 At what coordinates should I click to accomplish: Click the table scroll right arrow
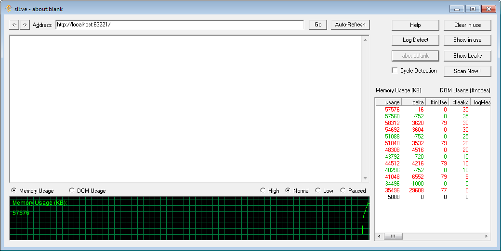(486, 236)
